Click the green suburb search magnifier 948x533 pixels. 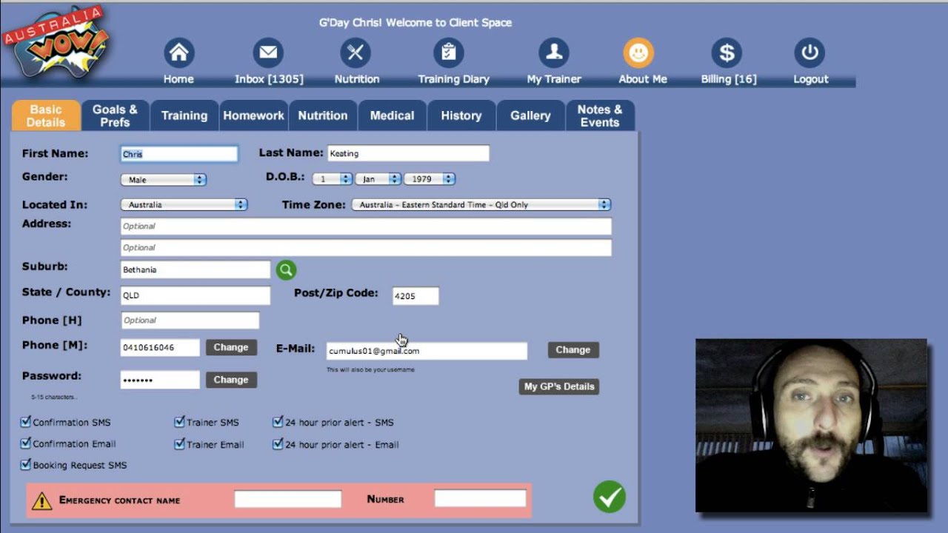(286, 270)
